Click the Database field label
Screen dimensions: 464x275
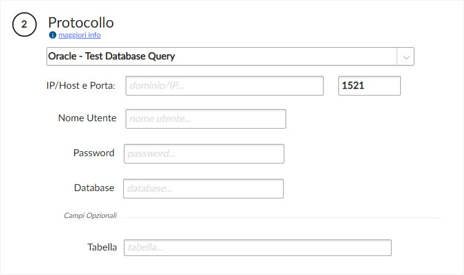point(94,188)
